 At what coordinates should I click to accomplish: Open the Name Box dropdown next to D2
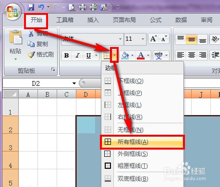click(74, 83)
